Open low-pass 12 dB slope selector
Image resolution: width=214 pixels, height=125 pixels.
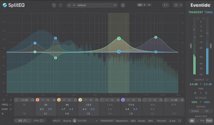pyautogui.click(x=174, y=100)
